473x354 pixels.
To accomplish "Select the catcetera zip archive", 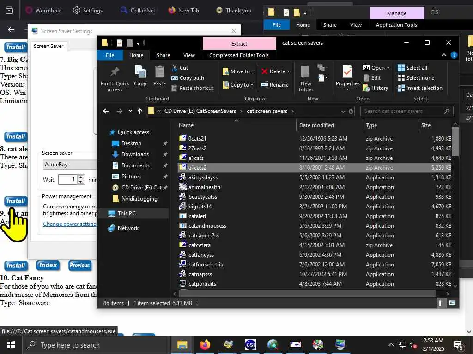I will click(200, 245).
